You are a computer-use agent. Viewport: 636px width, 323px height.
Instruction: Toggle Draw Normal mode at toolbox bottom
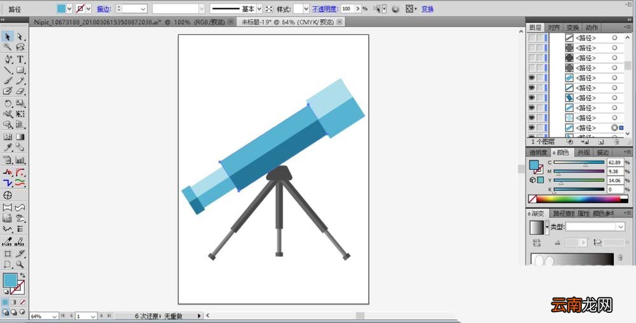5,312
